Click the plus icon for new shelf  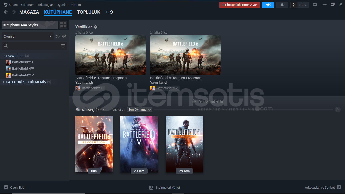(x=194, y=101)
